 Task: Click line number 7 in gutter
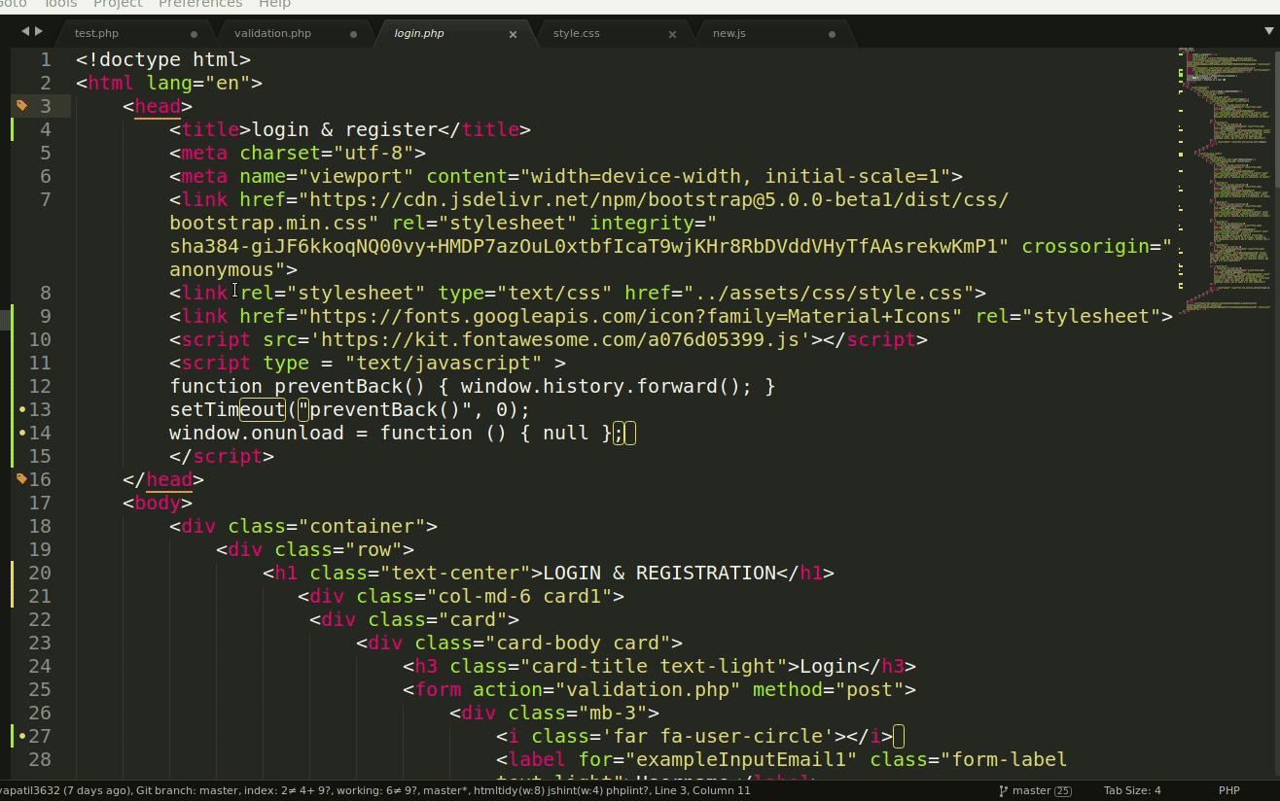click(46, 199)
